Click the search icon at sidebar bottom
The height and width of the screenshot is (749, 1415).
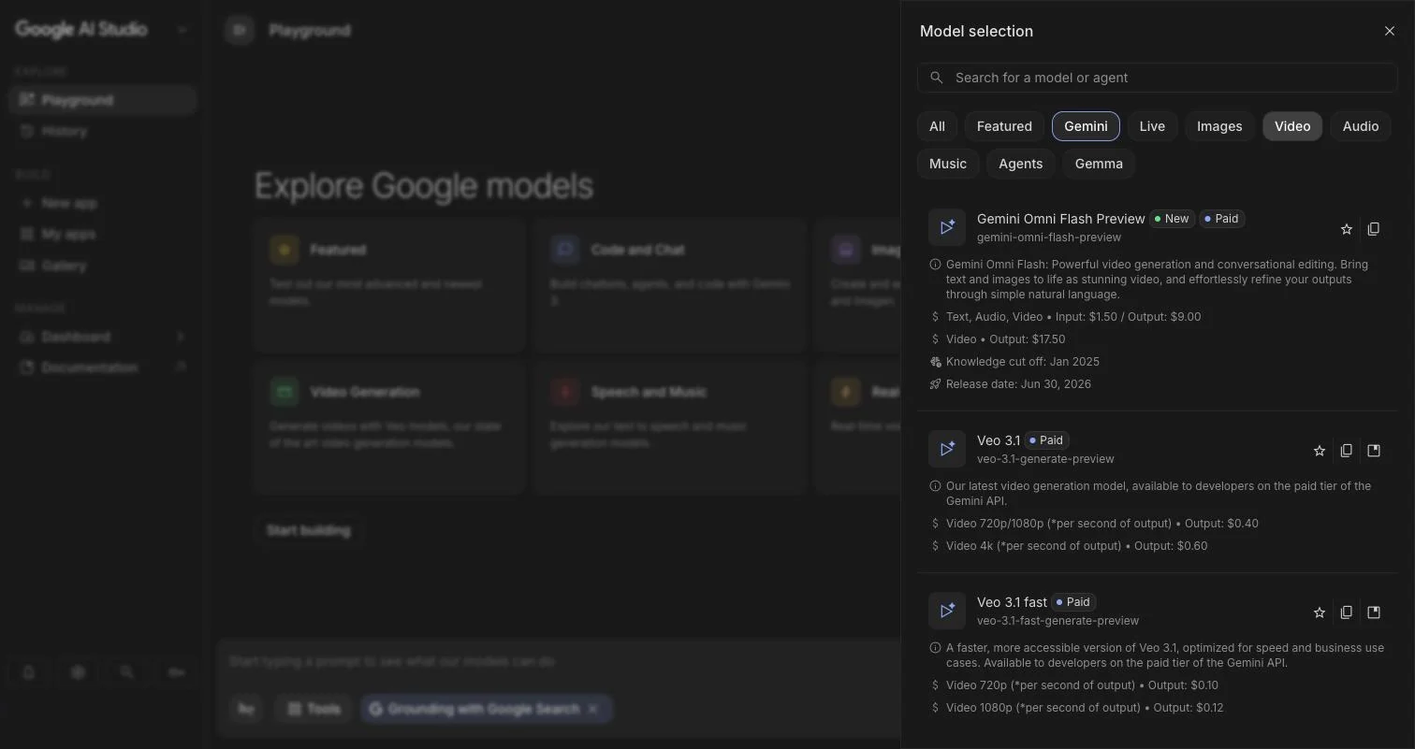[x=126, y=671]
